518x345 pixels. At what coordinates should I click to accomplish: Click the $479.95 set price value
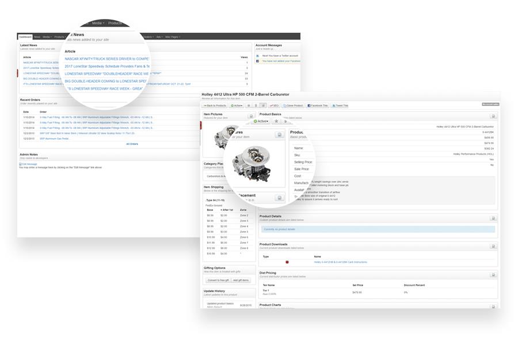357,293
